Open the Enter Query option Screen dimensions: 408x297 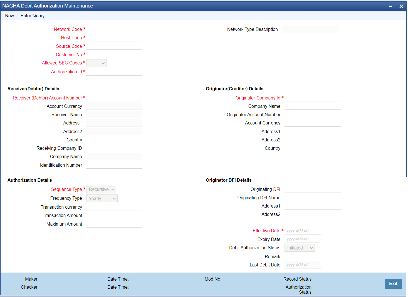(33, 16)
